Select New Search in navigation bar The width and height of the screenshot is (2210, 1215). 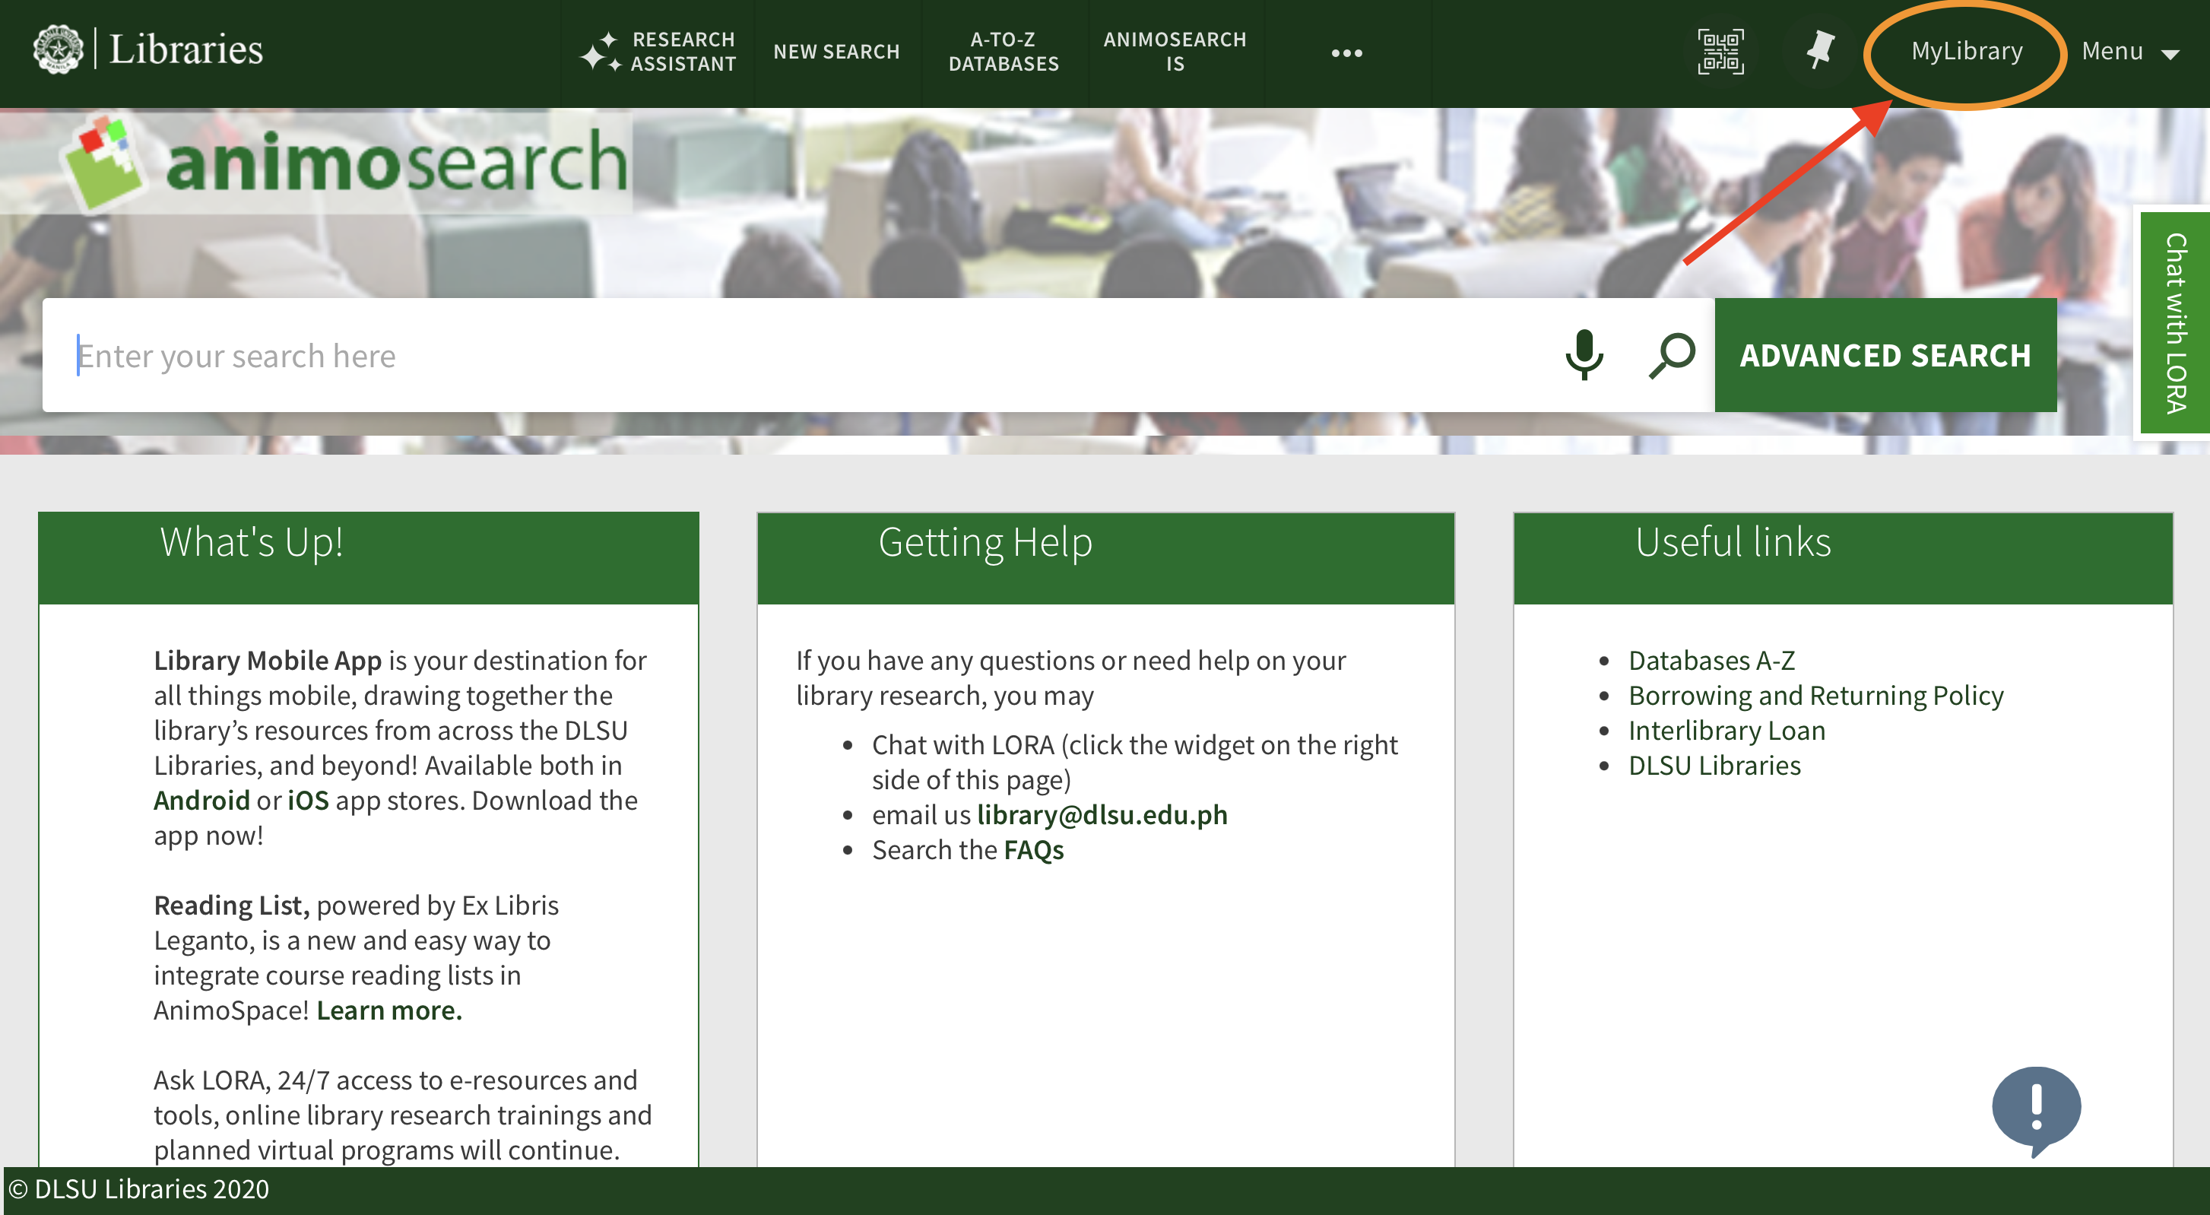(x=836, y=52)
